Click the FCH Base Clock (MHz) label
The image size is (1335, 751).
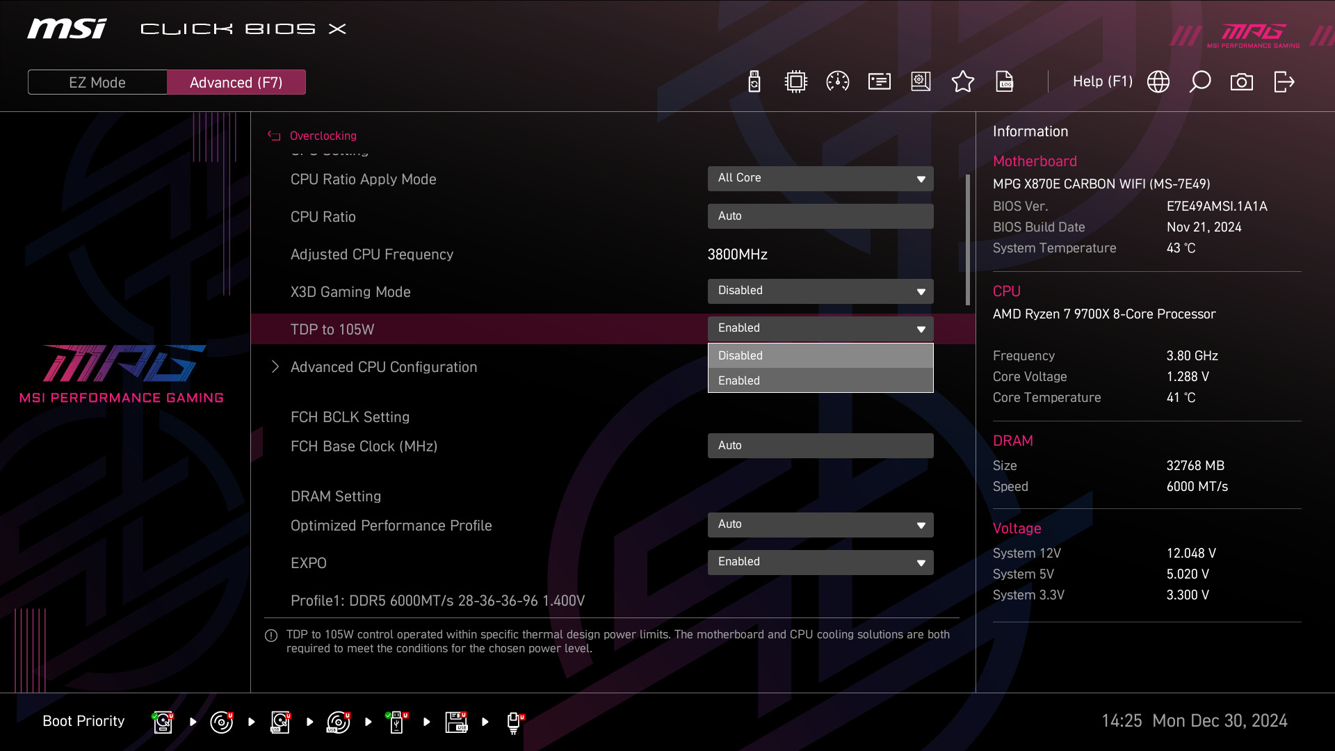pyautogui.click(x=364, y=446)
